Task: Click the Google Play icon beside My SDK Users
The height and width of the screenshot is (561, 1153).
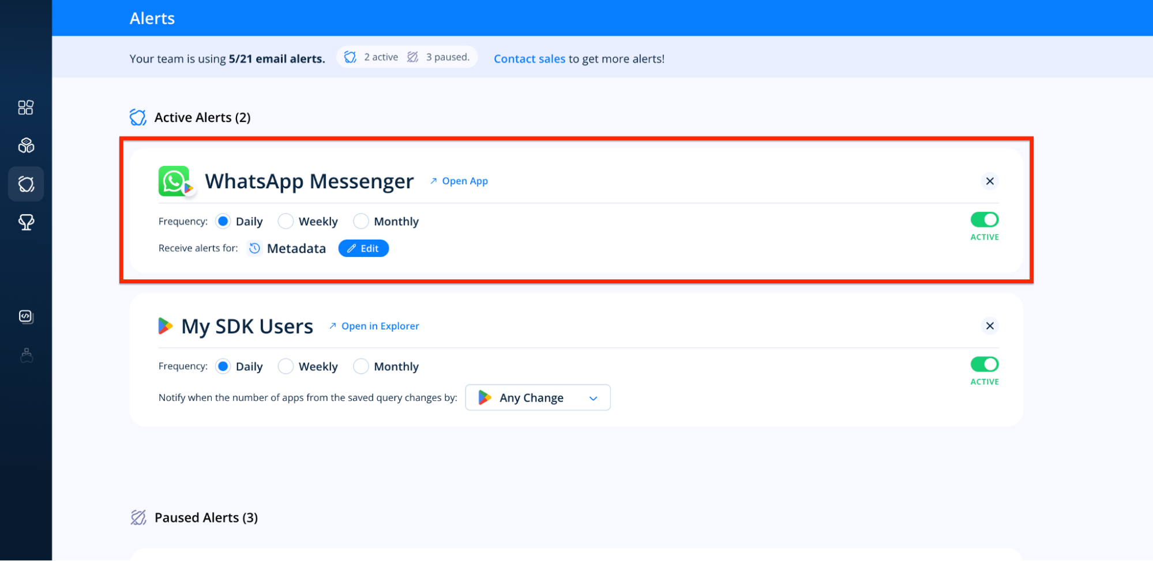Action: [x=166, y=326]
